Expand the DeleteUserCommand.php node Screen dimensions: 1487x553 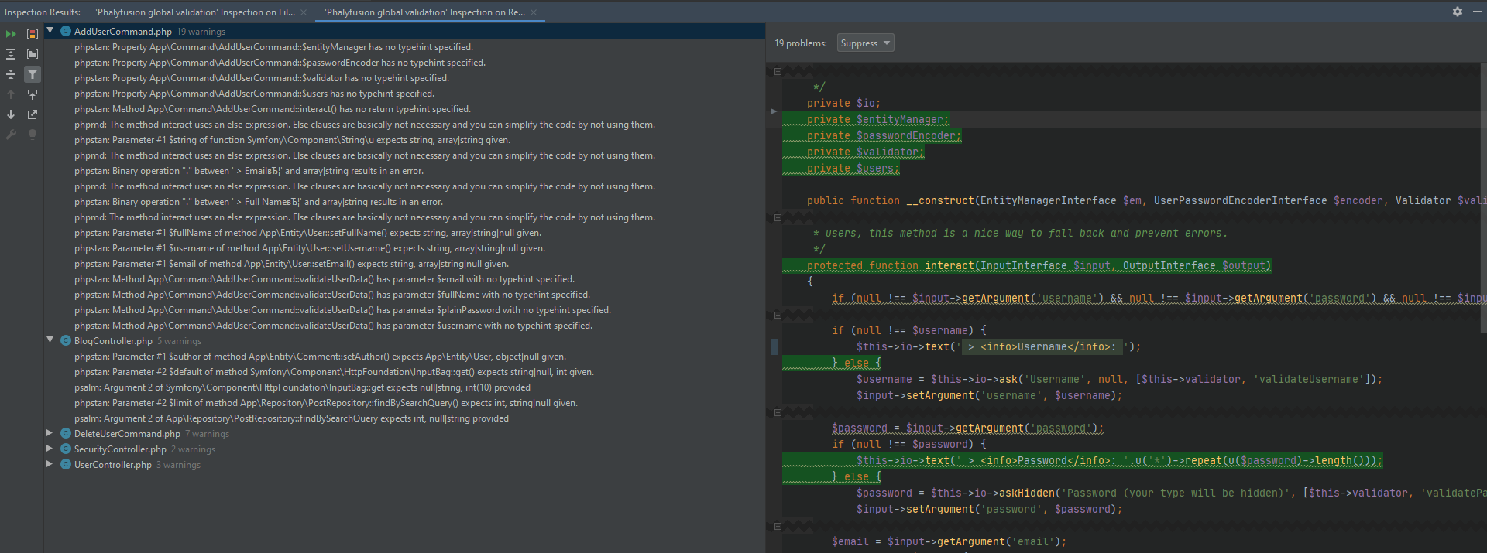[x=50, y=433]
